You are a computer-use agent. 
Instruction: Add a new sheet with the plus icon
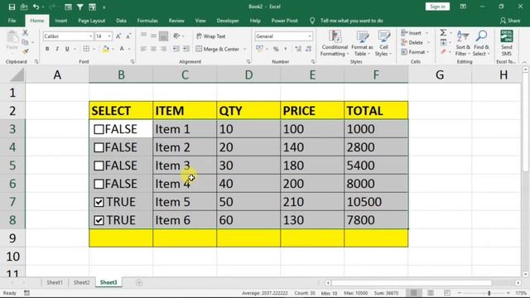(x=139, y=282)
